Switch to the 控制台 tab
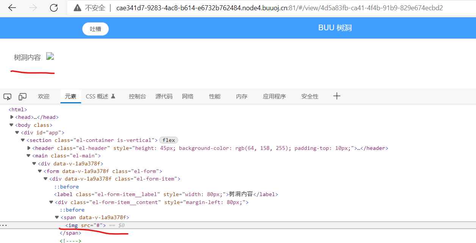 tap(137, 96)
